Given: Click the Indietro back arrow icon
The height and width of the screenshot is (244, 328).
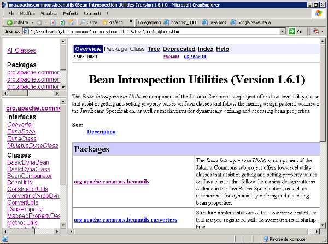Looking at the screenshot, I should [x=9, y=22].
